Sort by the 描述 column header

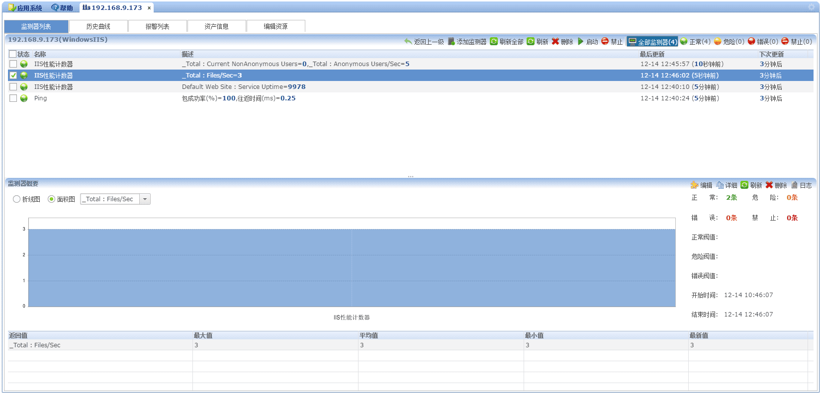click(x=187, y=54)
